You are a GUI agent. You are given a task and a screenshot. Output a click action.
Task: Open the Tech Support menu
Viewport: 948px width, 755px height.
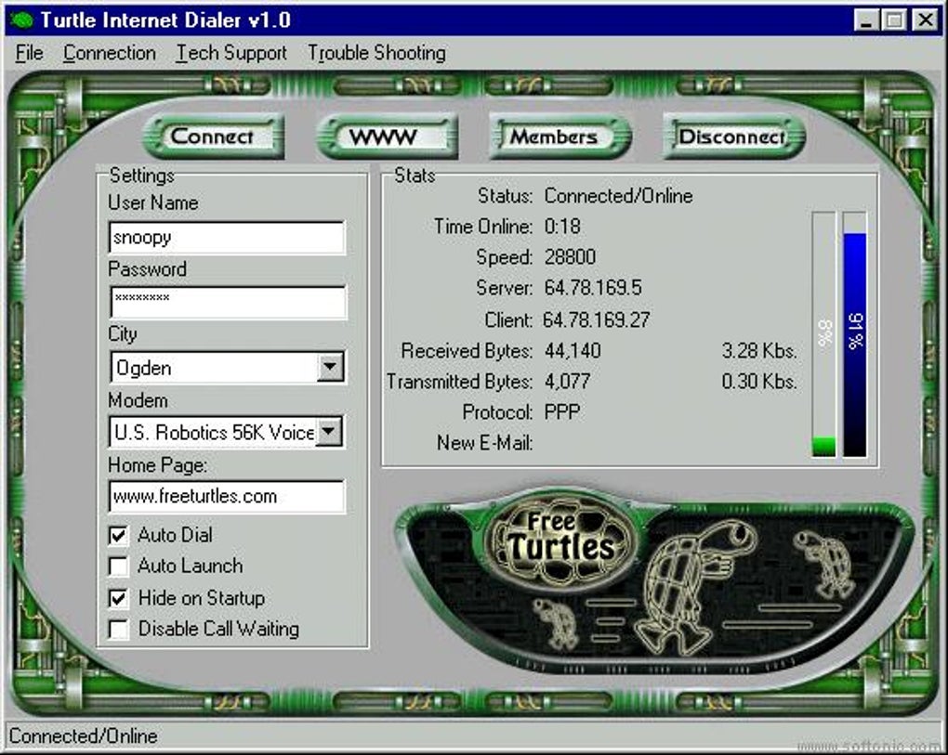231,53
